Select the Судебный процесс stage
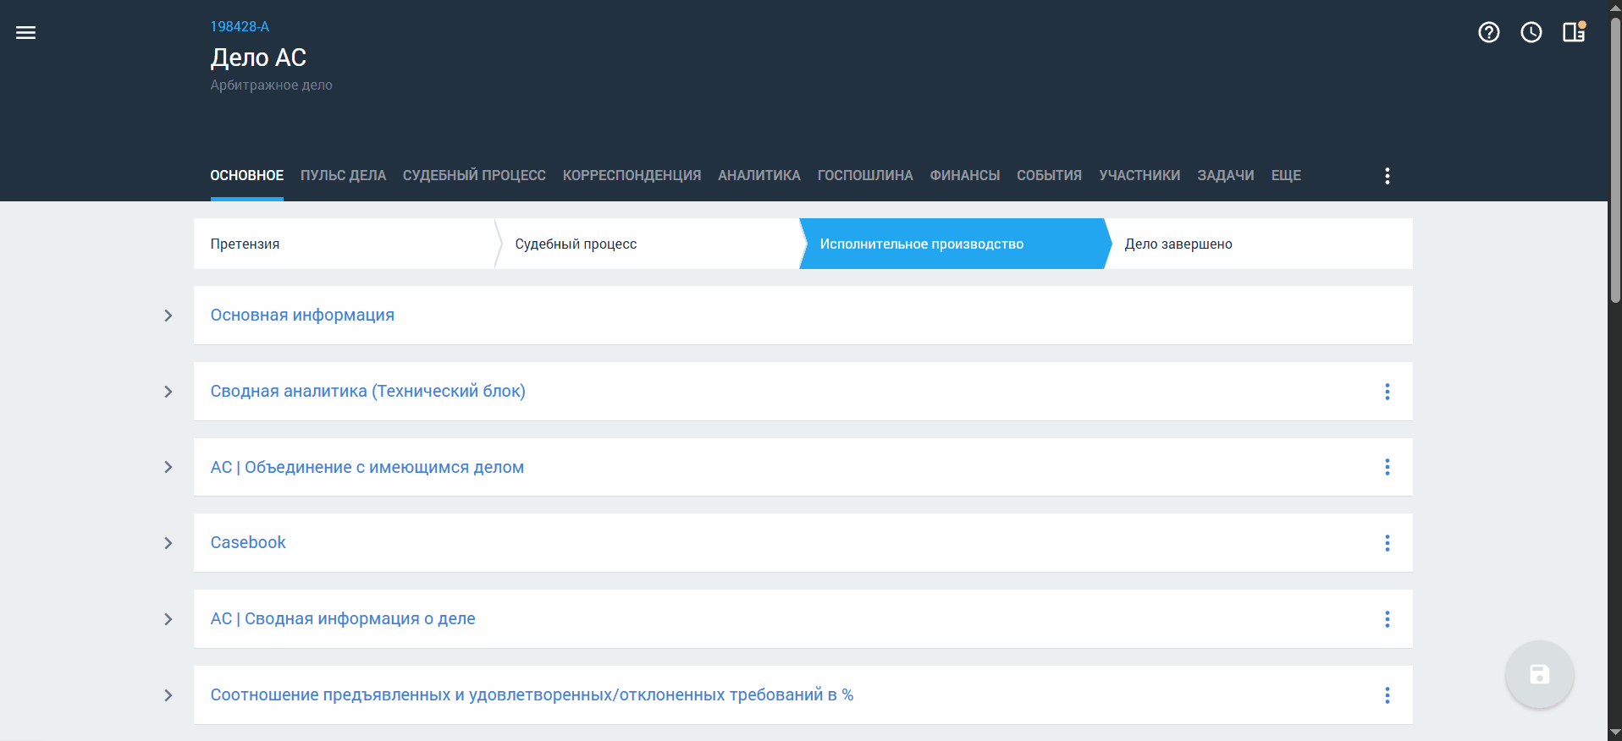 pos(648,244)
